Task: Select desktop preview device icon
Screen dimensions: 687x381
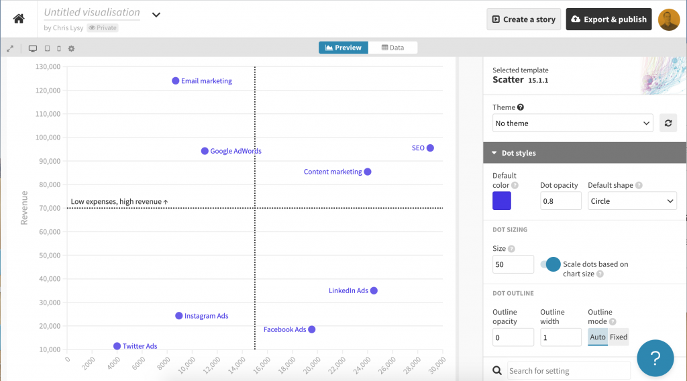Action: 33,48
